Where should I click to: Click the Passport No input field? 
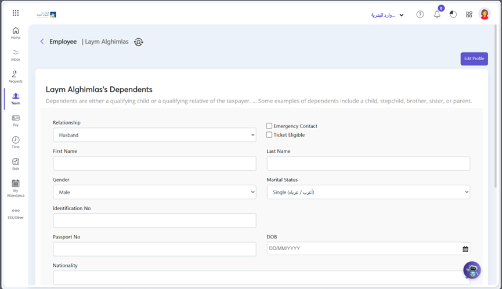pyautogui.click(x=154, y=249)
